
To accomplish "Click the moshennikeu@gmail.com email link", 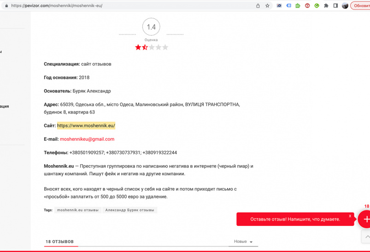I will pos(87,139).
